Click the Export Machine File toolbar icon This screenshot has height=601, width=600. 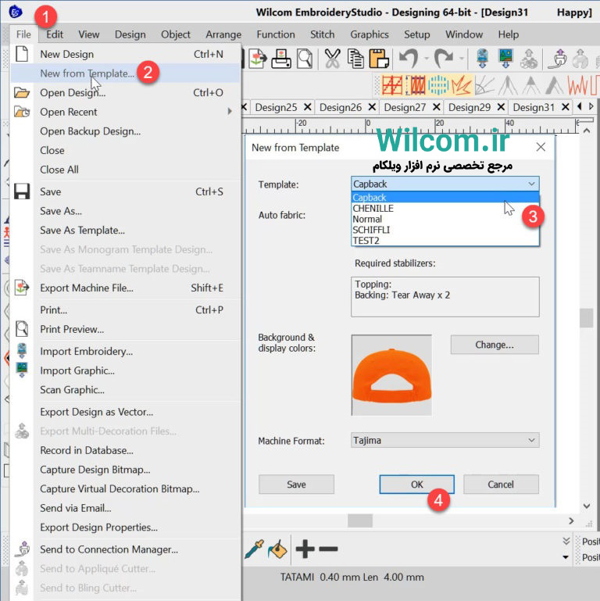point(258,59)
